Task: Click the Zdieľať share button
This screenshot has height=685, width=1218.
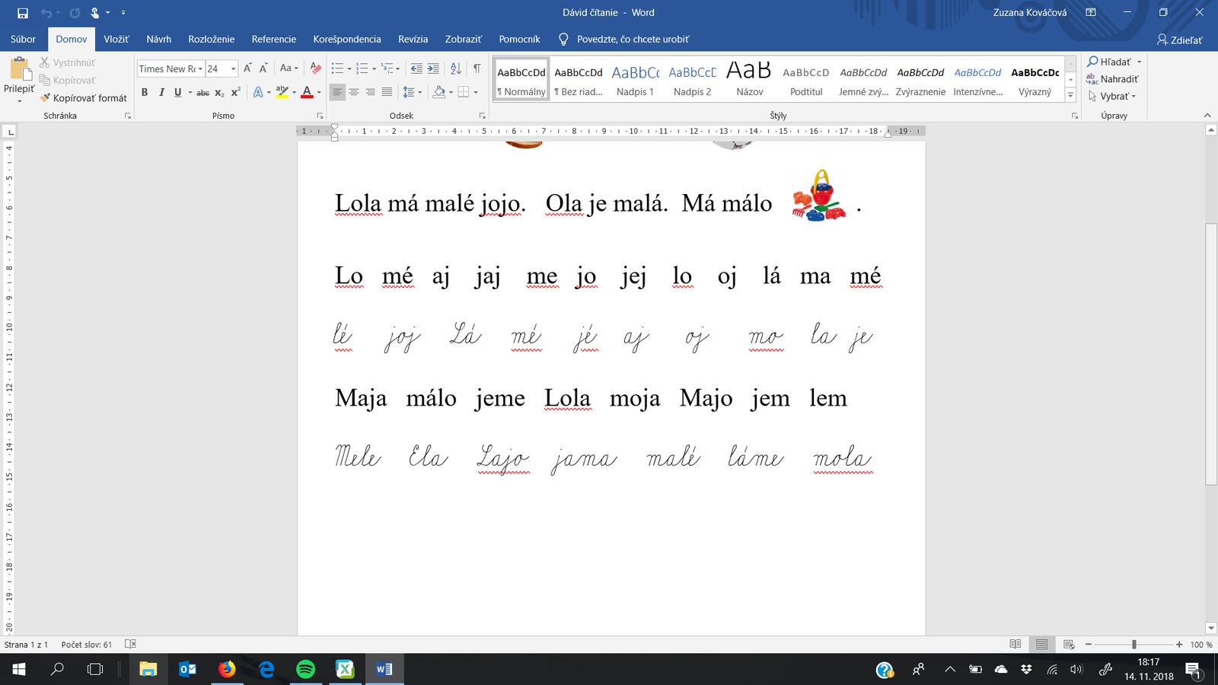Action: tap(1180, 40)
